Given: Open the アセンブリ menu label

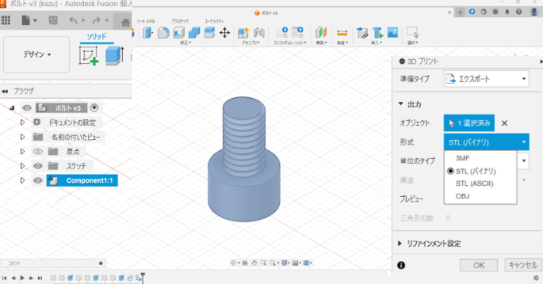Looking at the screenshot, I should coord(251,43).
